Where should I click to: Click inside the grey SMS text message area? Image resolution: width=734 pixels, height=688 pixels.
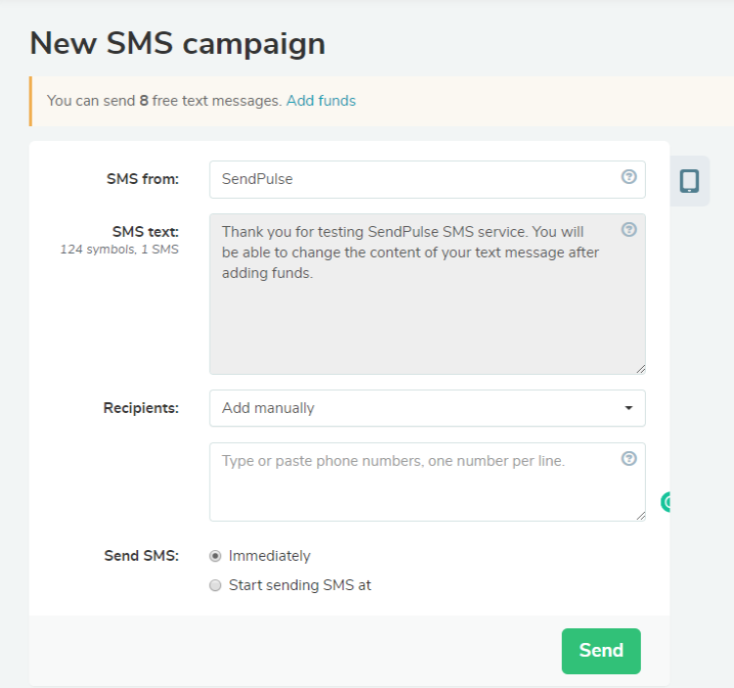coord(427,313)
